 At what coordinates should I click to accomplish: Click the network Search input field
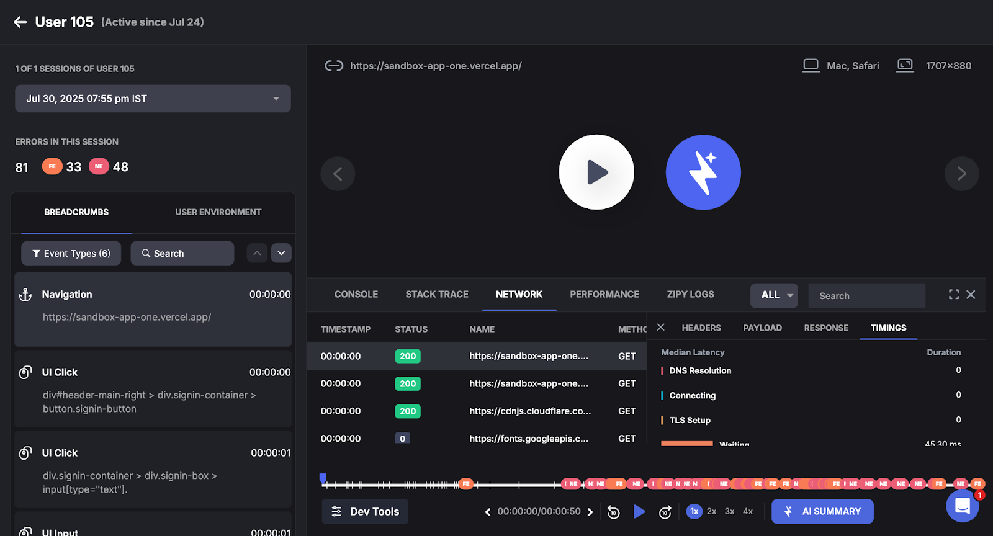(866, 295)
